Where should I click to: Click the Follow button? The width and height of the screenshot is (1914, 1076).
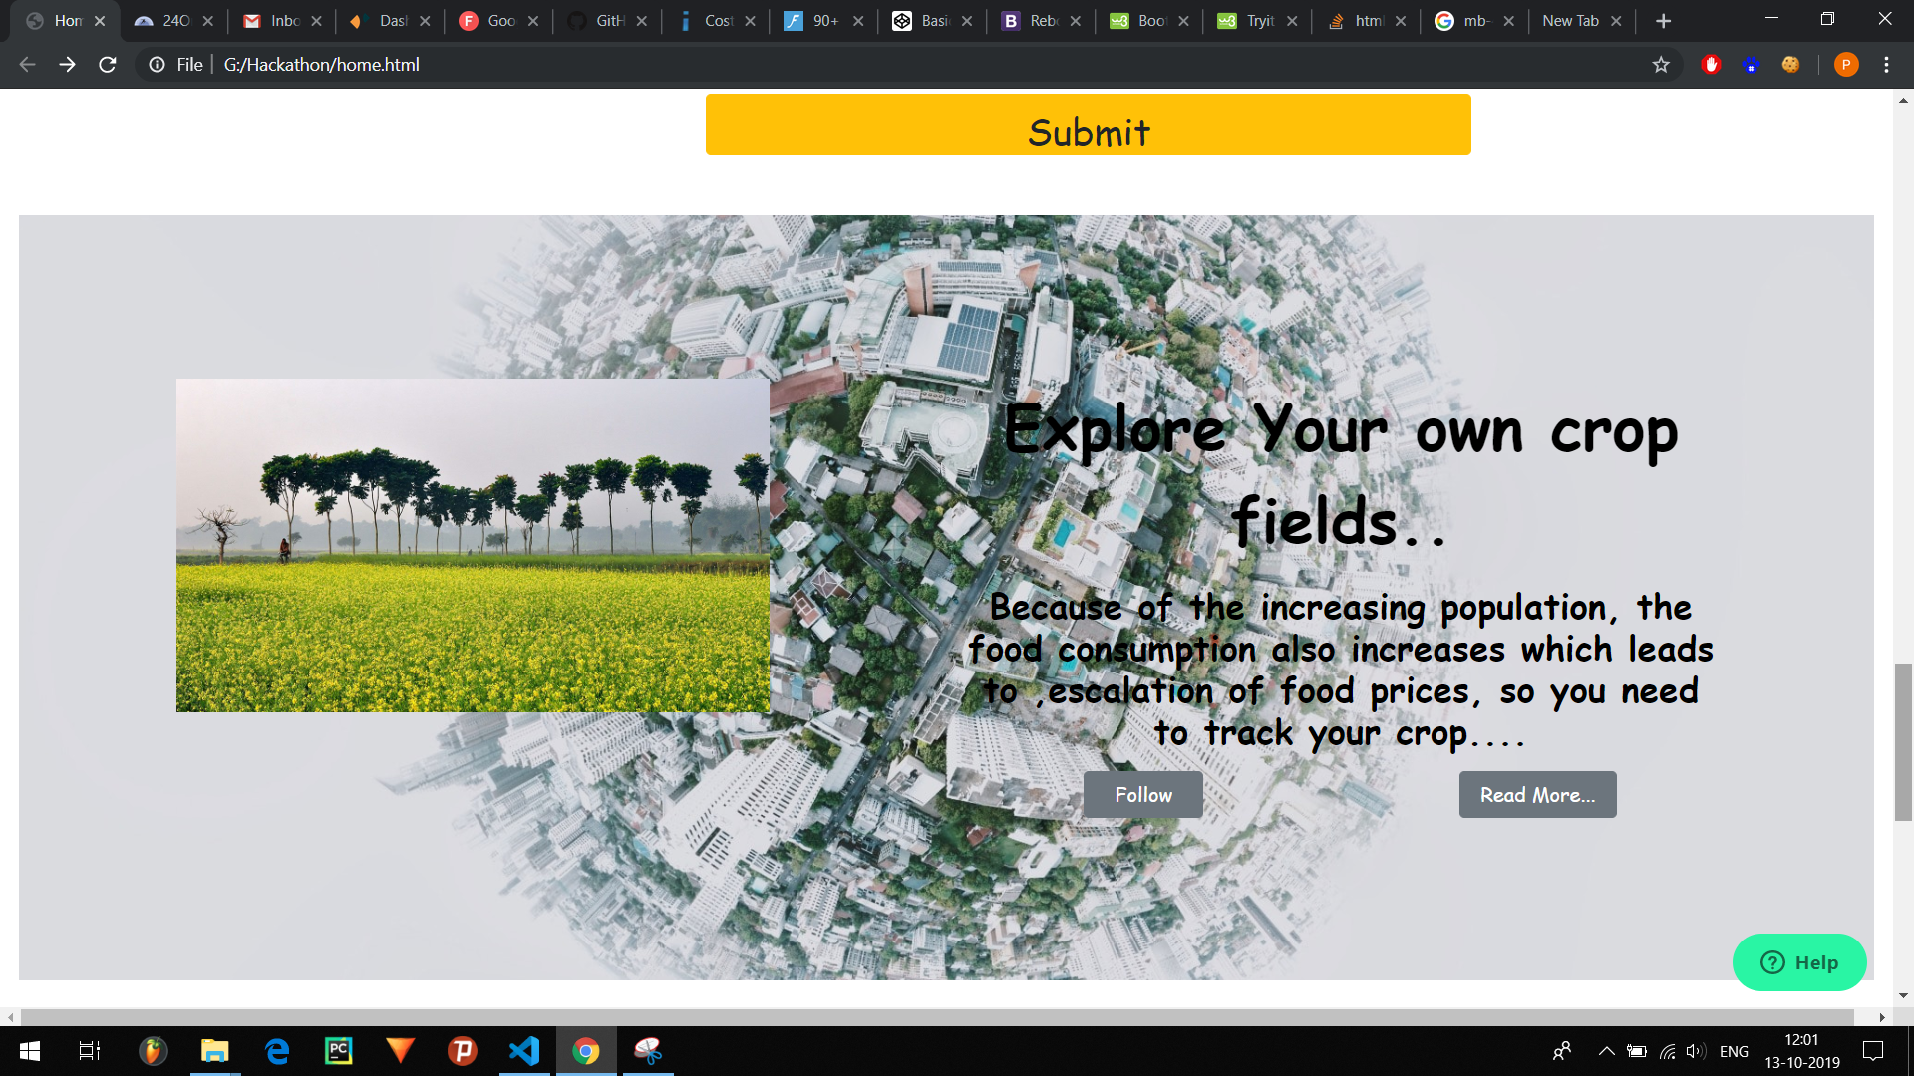pos(1142,795)
